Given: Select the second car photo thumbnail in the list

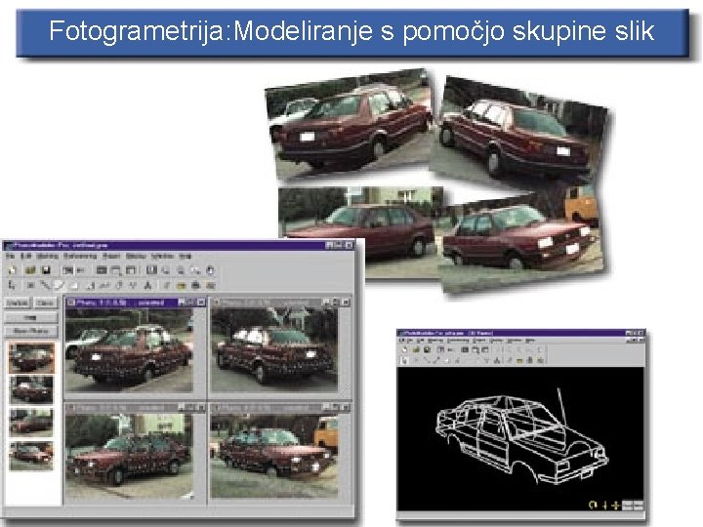Looking at the screenshot, I should pyautogui.click(x=31, y=389).
